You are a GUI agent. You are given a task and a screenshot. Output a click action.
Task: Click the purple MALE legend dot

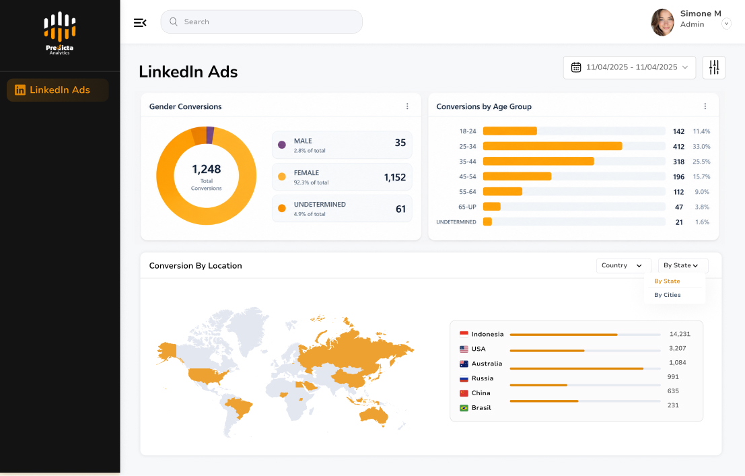282,145
